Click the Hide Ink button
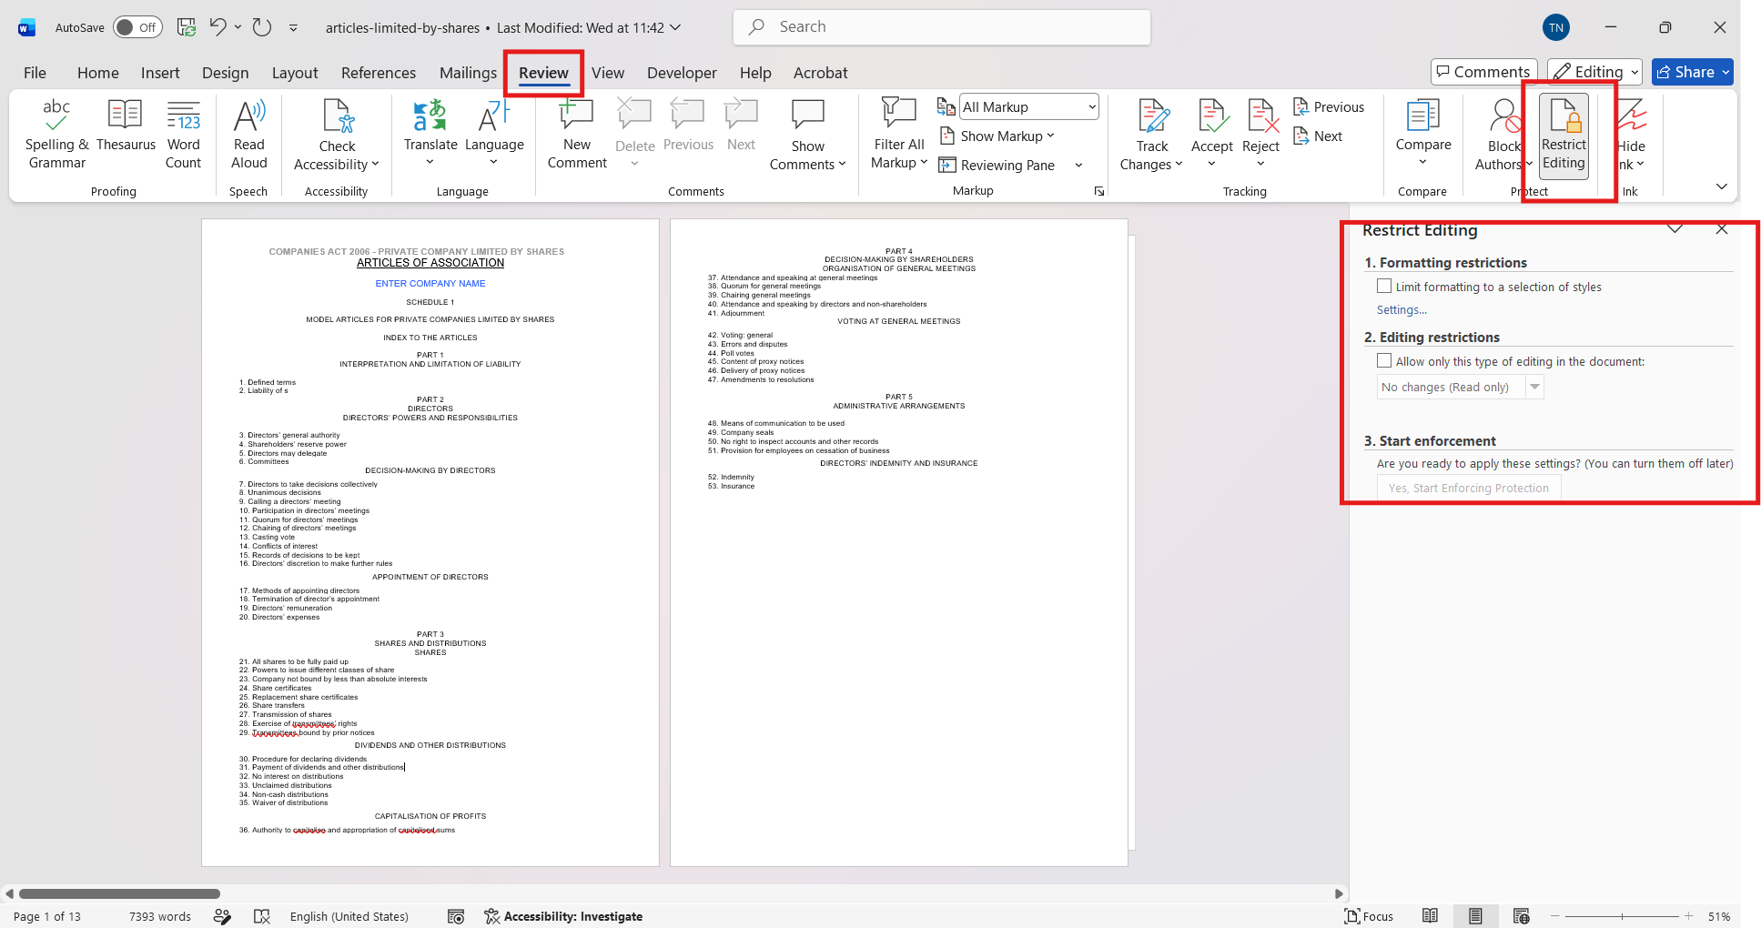Image resolution: width=1761 pixels, height=928 pixels. (x=1631, y=135)
